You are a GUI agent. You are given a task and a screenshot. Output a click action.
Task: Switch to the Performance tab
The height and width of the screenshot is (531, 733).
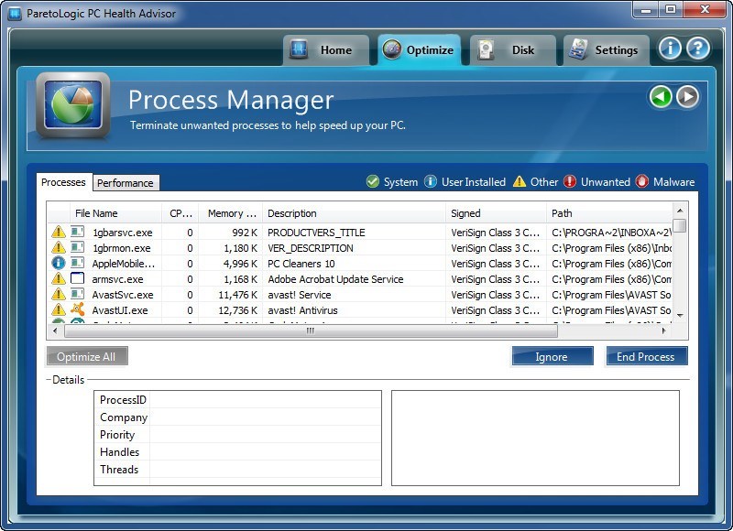[126, 182]
